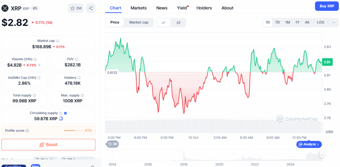Select Price chart mode
The image size is (340, 167).
pyautogui.click(x=115, y=23)
